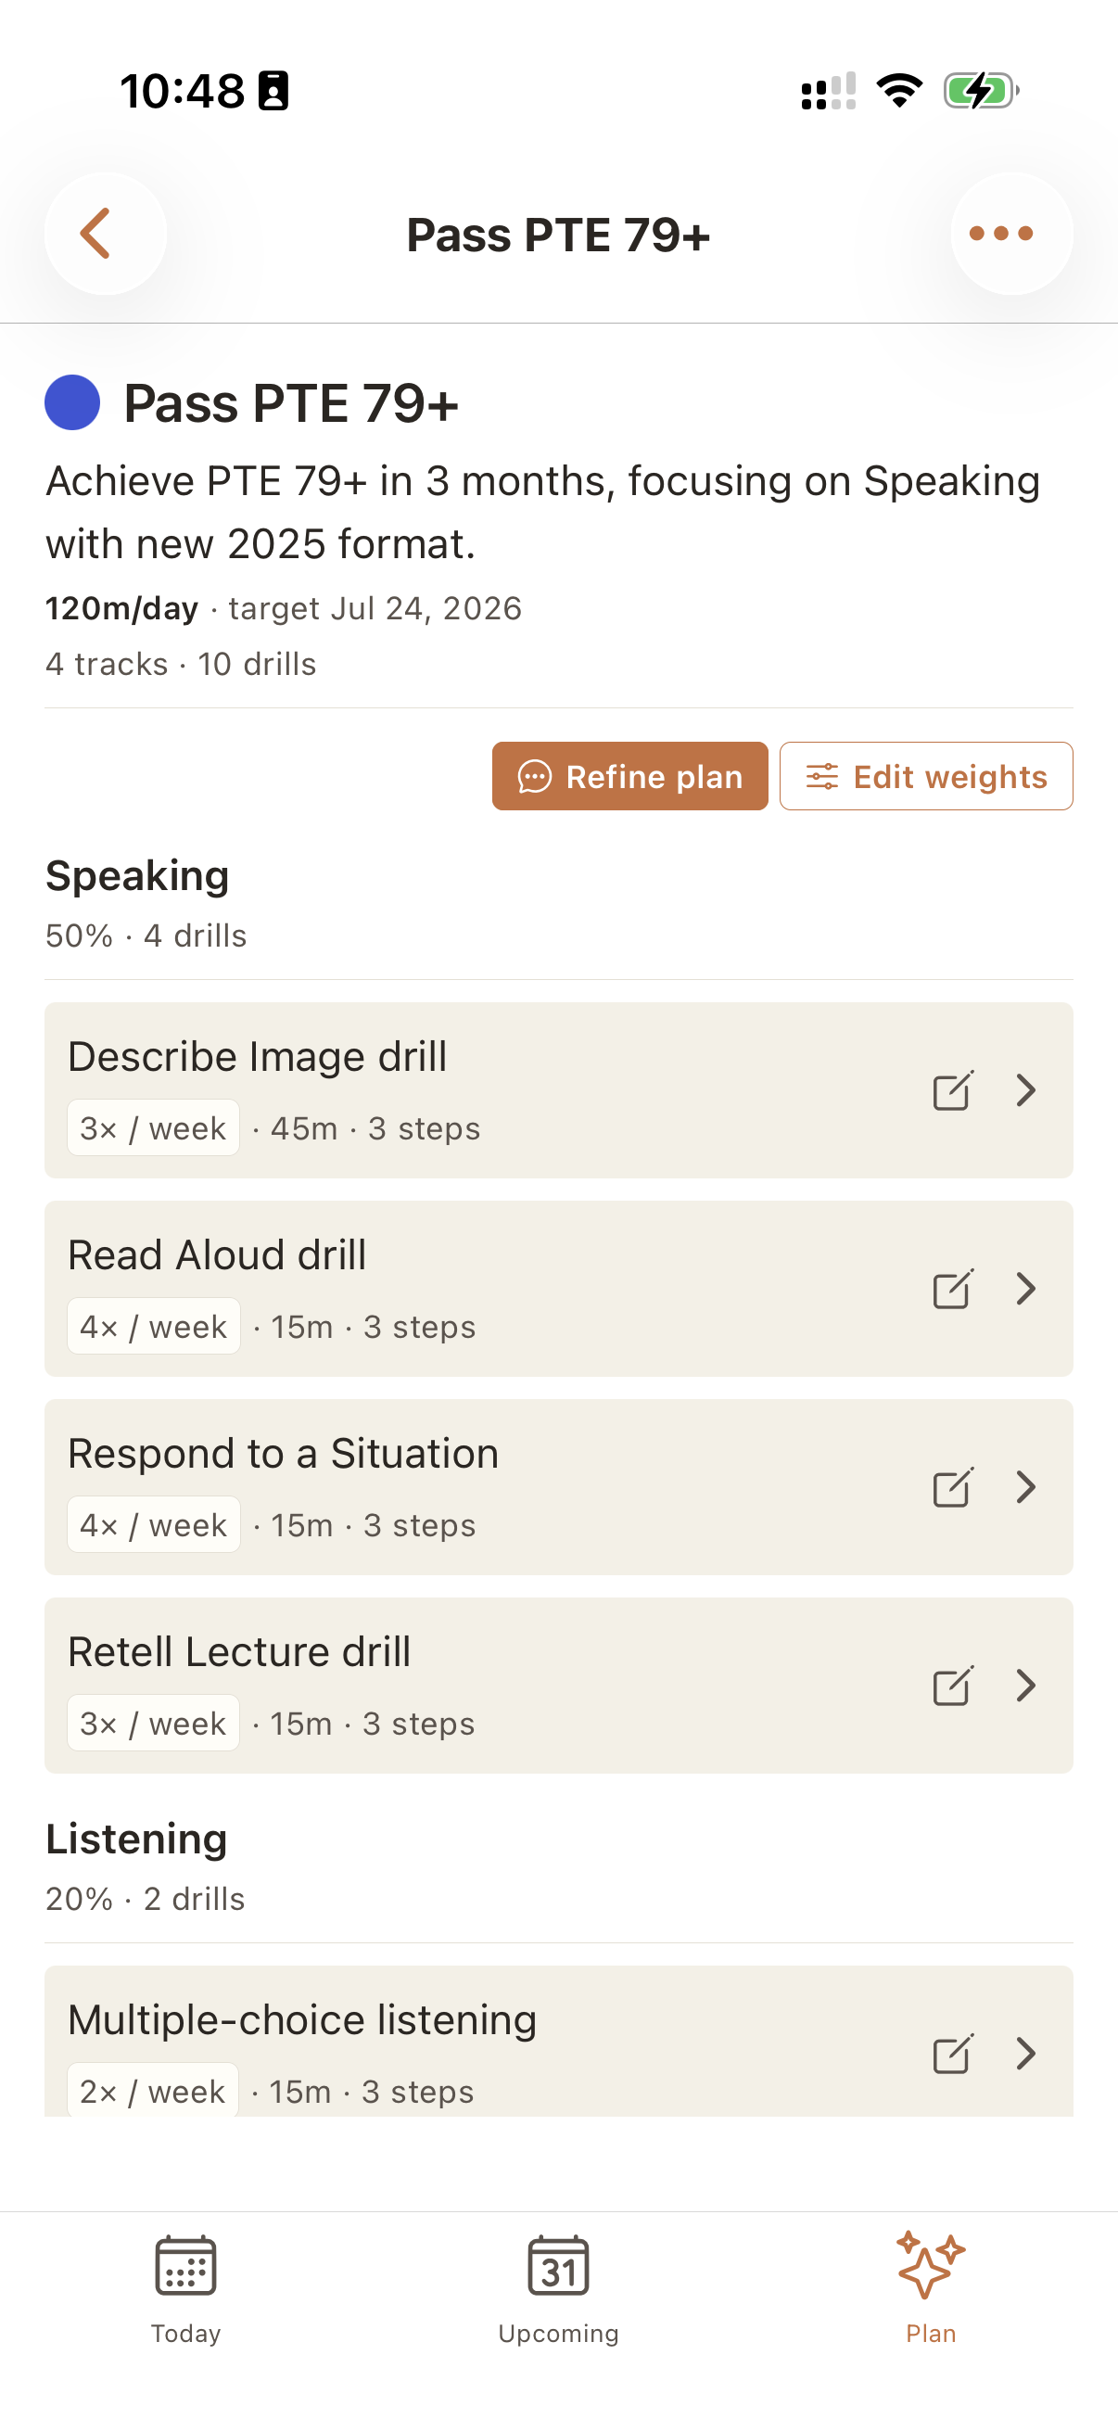Edit the Retell Lecture drill

(952, 1686)
